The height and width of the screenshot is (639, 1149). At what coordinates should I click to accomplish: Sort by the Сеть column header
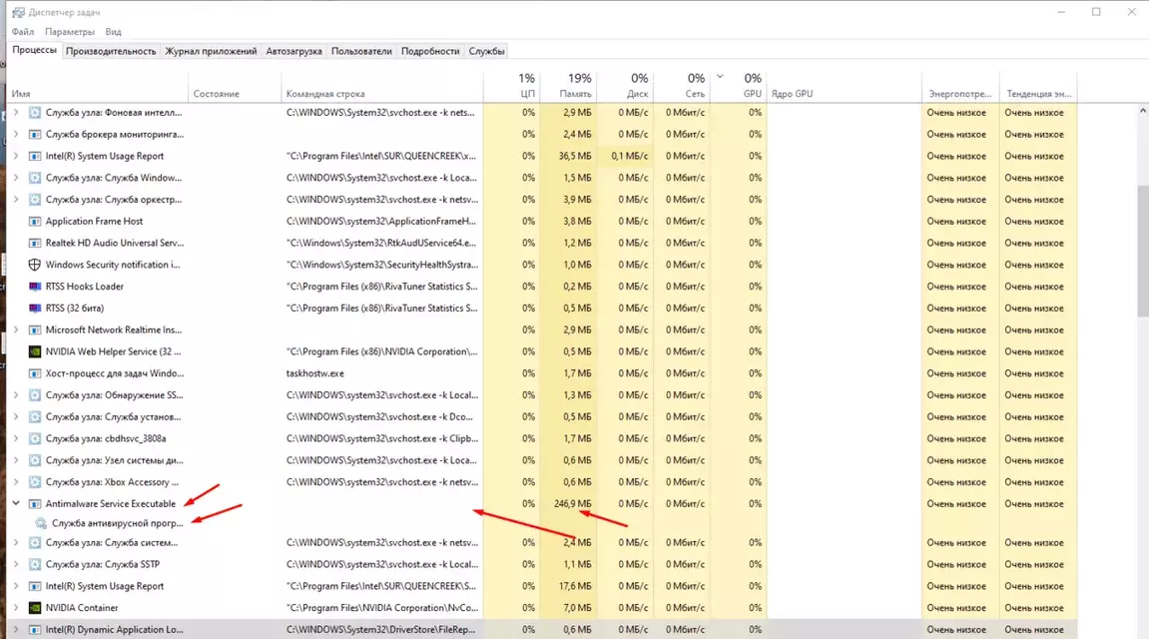pos(682,87)
